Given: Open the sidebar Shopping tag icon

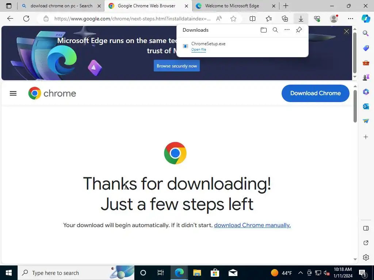Looking at the screenshot, I should (x=366, y=48).
